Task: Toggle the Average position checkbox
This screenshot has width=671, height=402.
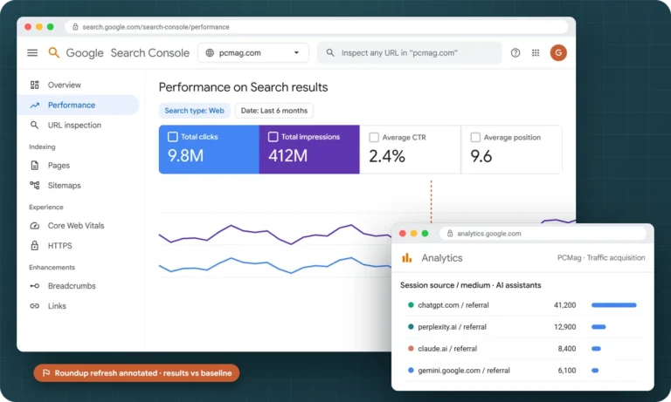Action: tap(475, 137)
